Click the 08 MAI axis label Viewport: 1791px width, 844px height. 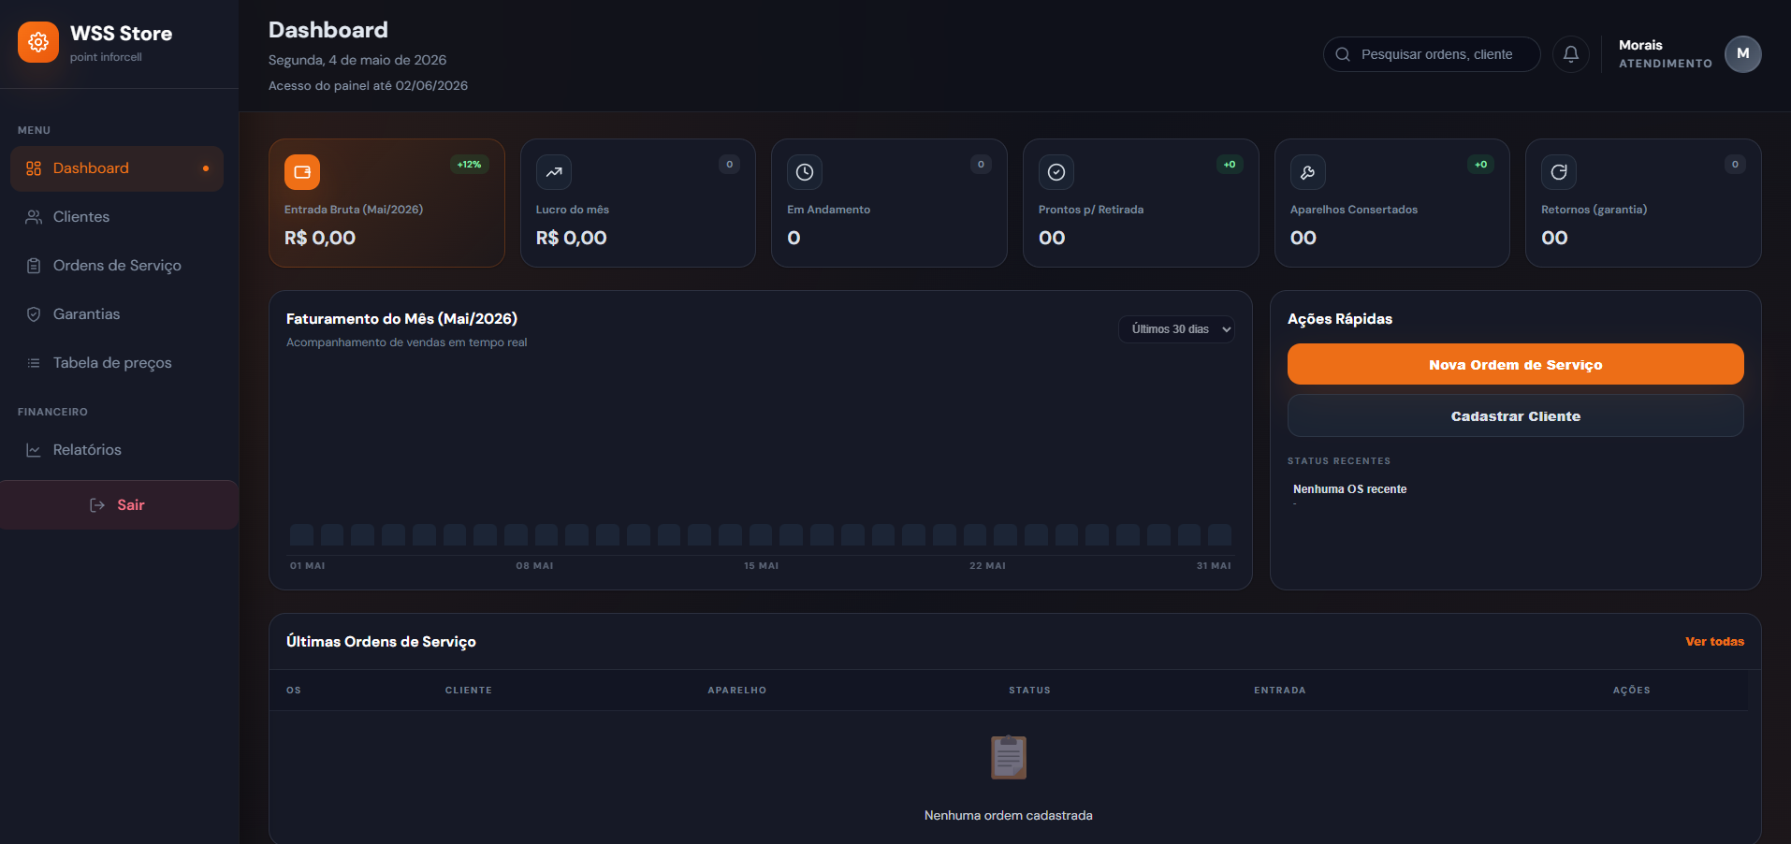pos(534,566)
